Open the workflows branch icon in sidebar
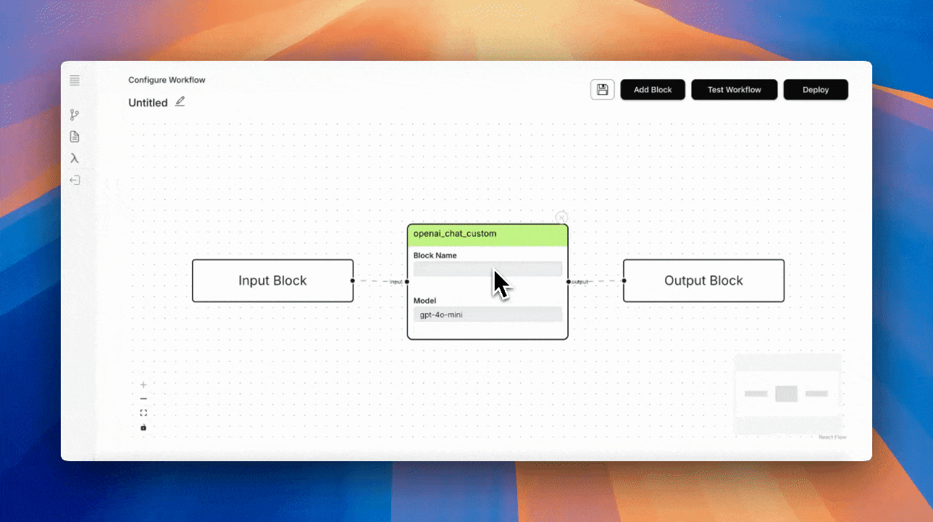This screenshot has height=522, width=933. (75, 115)
